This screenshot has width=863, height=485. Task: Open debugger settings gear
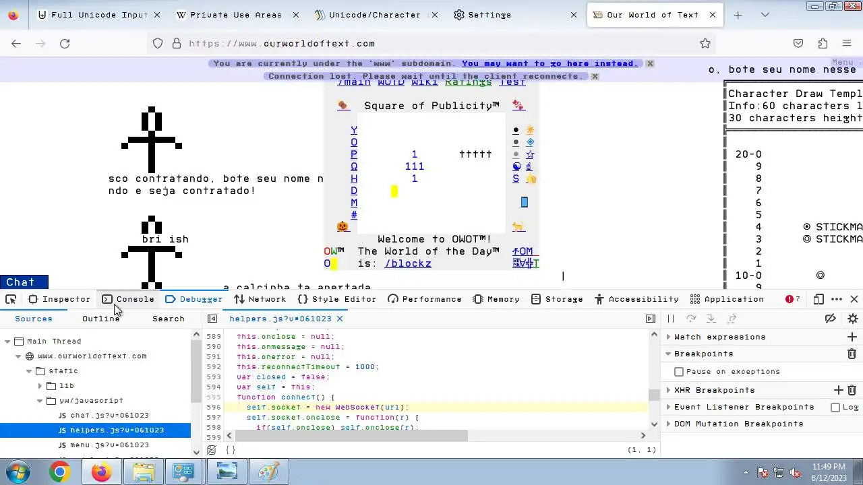(853, 319)
